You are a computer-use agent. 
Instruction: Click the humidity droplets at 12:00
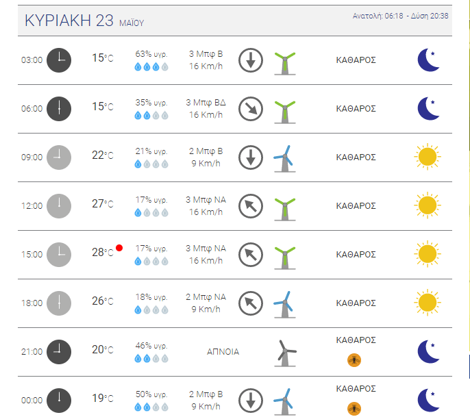click(151, 213)
